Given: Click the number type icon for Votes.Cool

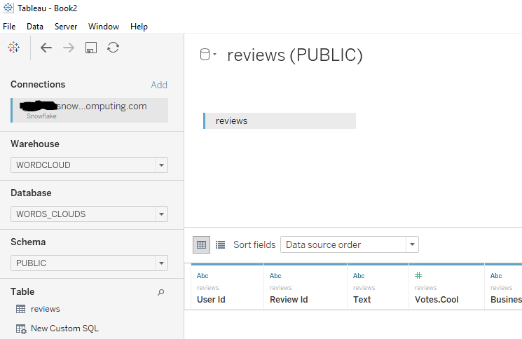Looking at the screenshot, I should [x=418, y=275].
